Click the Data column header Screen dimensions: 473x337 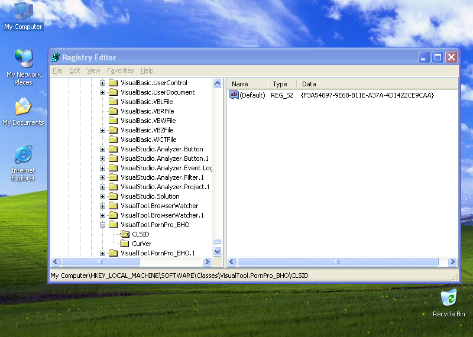[x=377, y=84]
